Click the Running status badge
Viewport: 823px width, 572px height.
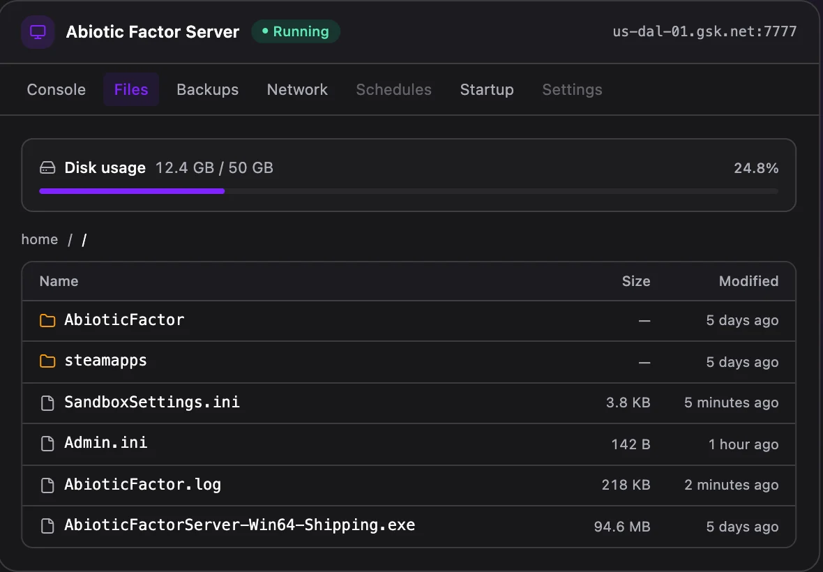[x=296, y=31]
